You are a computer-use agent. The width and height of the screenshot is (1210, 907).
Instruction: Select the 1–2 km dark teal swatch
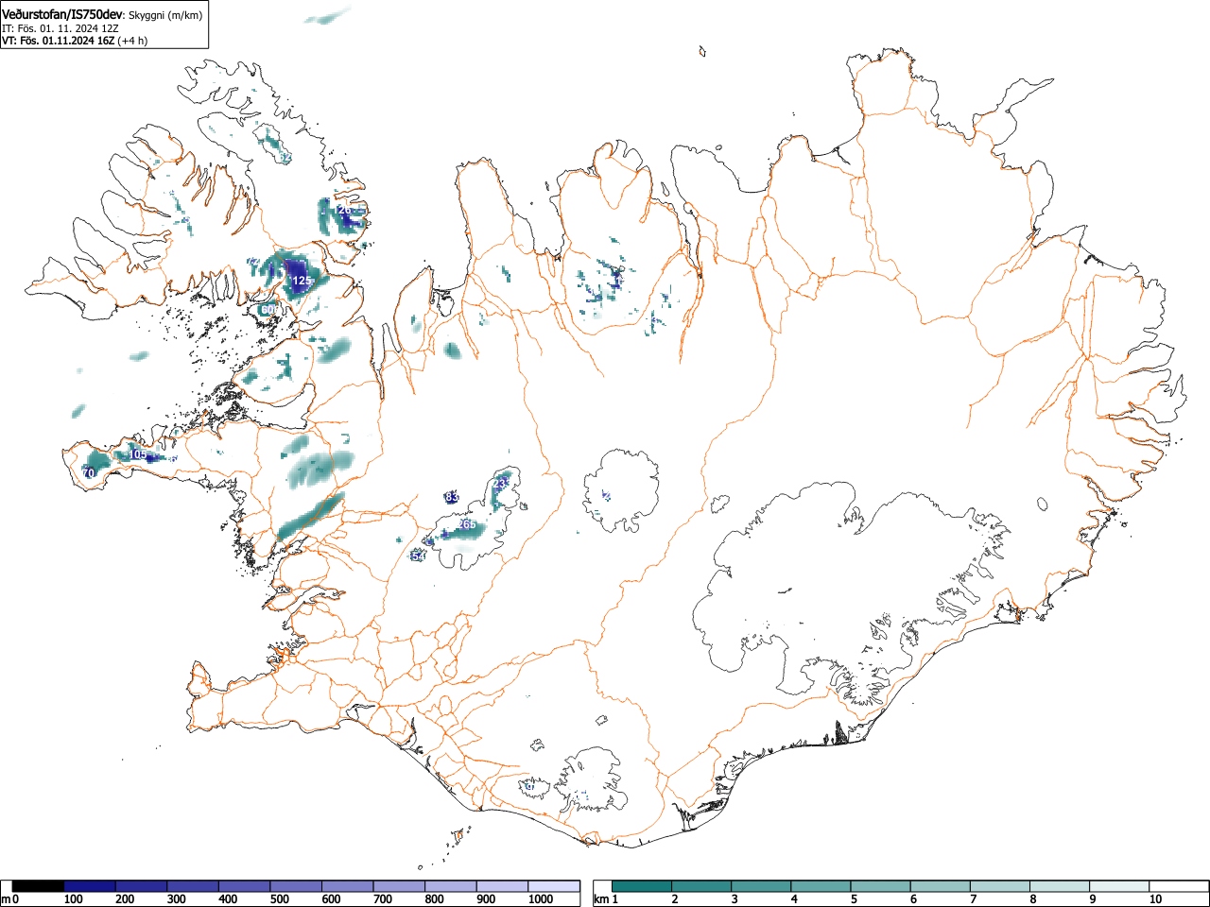642,886
